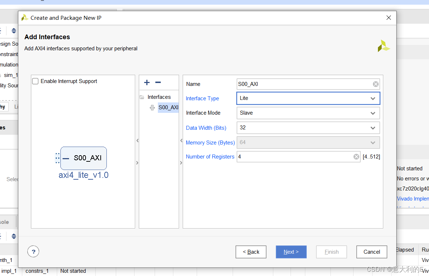
Task: Enable Interrupt Support checkbox
Action: (35, 81)
